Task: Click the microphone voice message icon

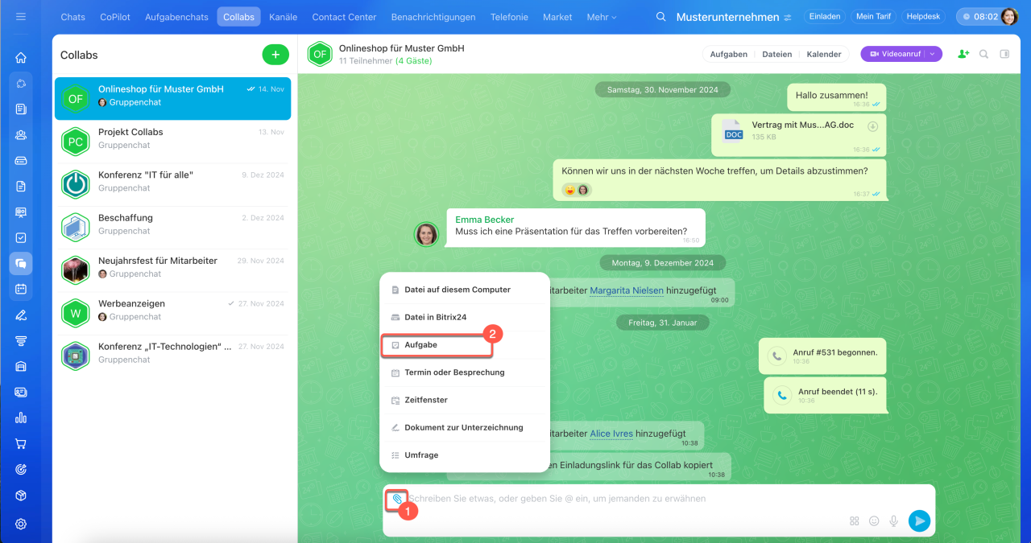Action: [x=893, y=521]
